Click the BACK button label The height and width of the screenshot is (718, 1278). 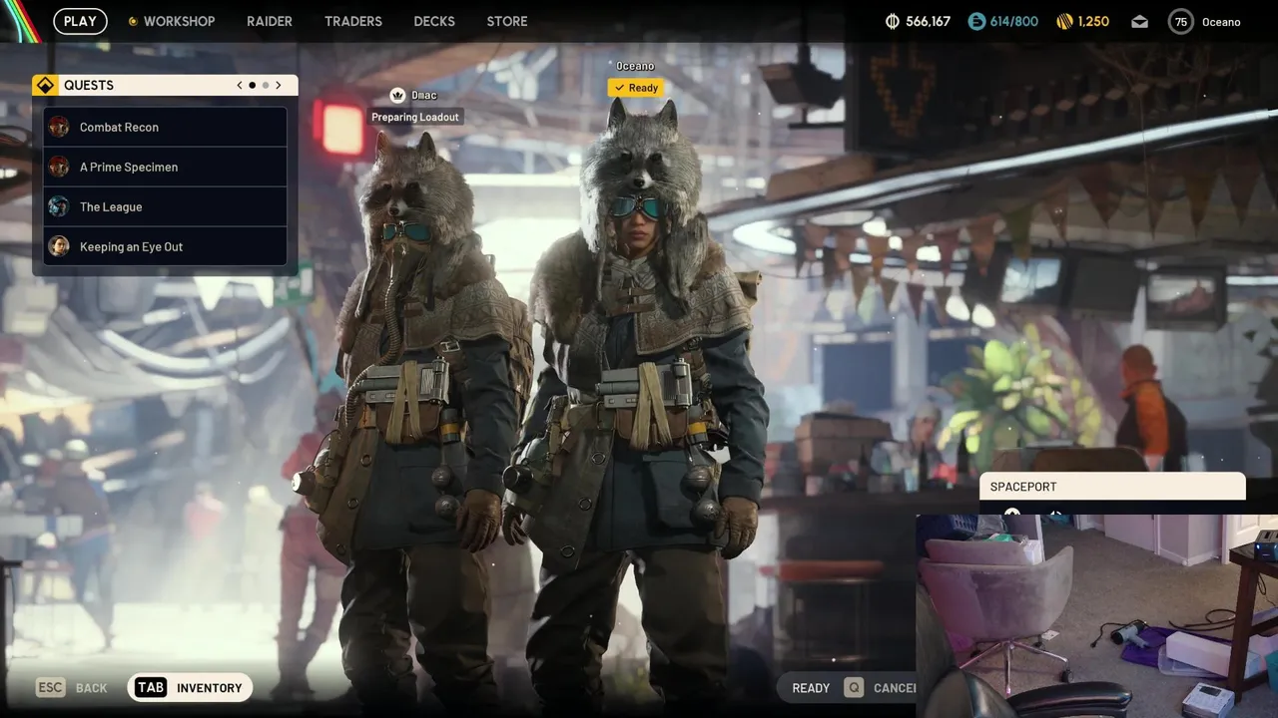point(92,688)
